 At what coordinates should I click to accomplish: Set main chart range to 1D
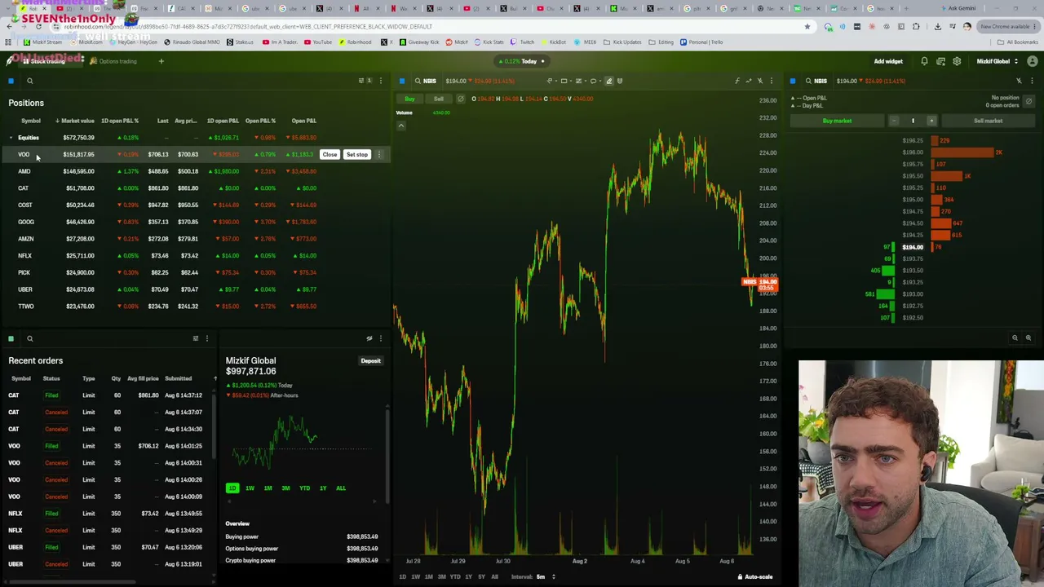[x=402, y=577]
